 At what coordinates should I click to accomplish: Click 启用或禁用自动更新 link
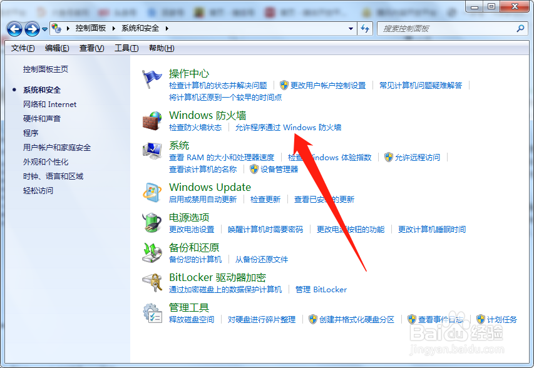[x=203, y=199]
